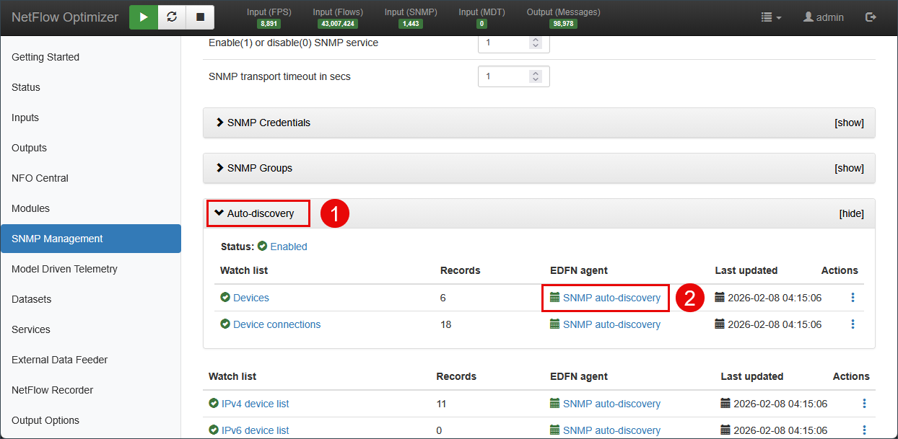Open actions menu for IPv4 device list
The height and width of the screenshot is (439, 898).
(864, 404)
